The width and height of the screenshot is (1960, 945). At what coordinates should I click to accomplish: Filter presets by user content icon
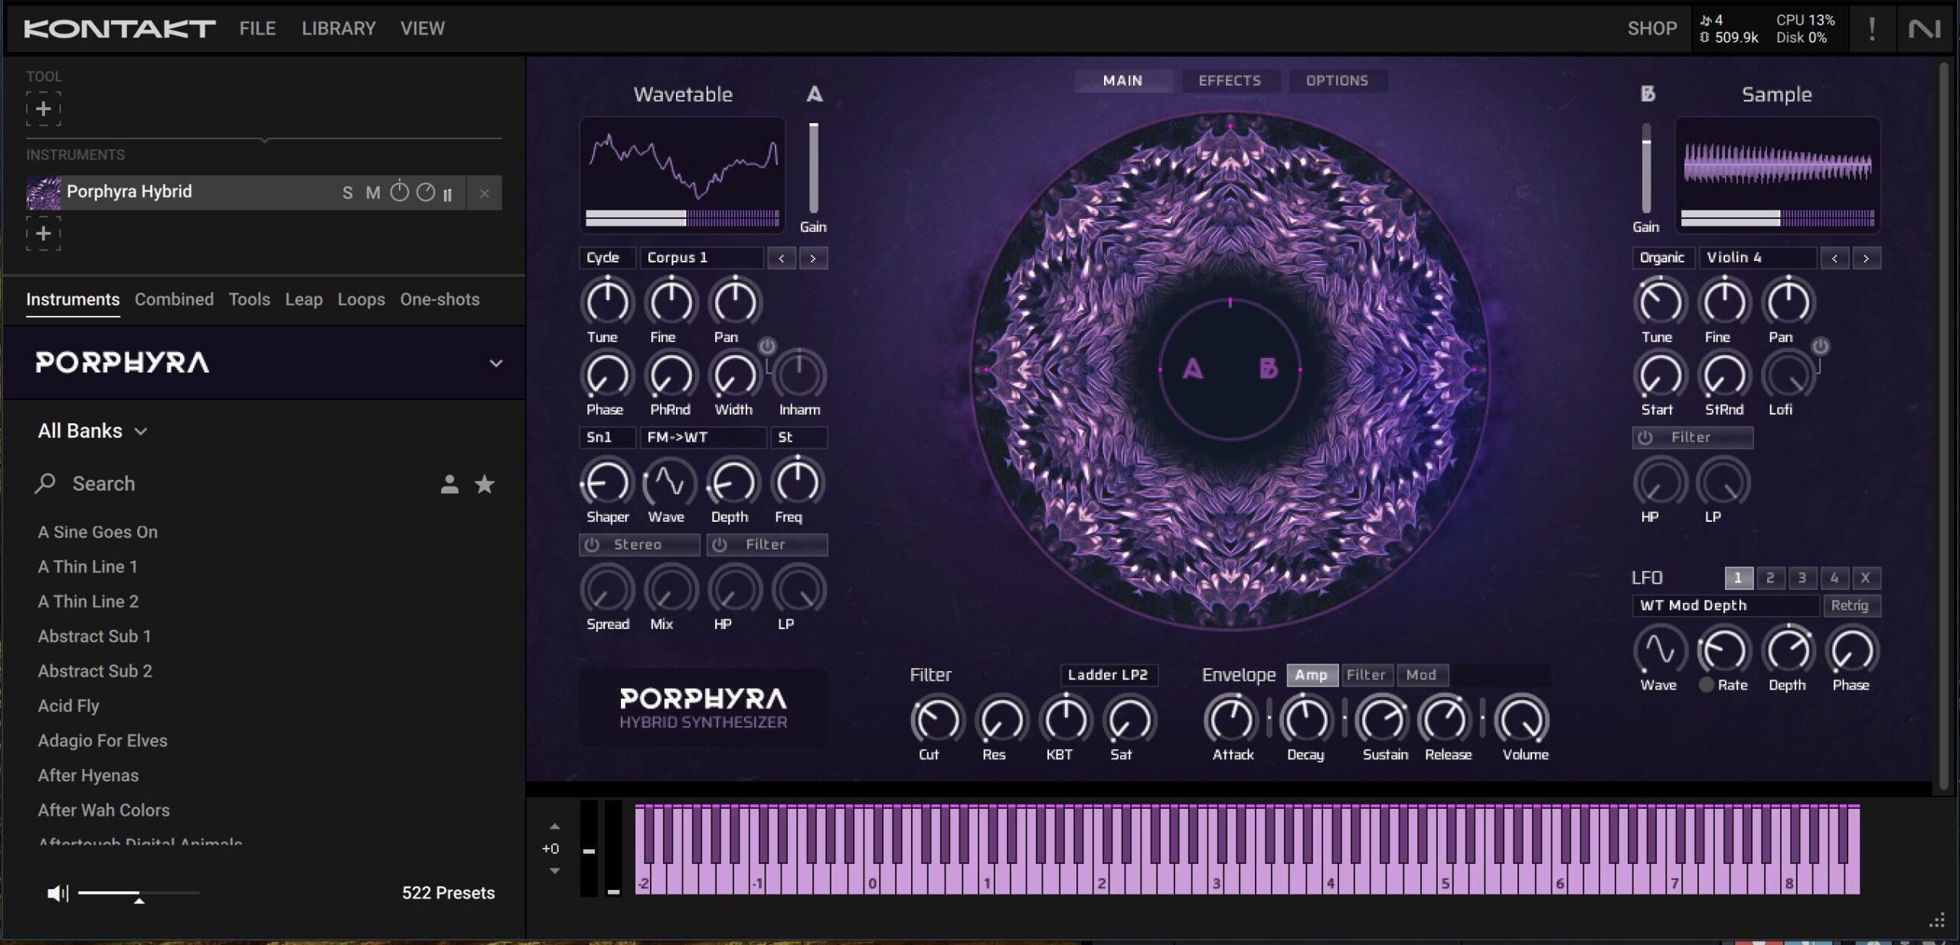pos(449,484)
